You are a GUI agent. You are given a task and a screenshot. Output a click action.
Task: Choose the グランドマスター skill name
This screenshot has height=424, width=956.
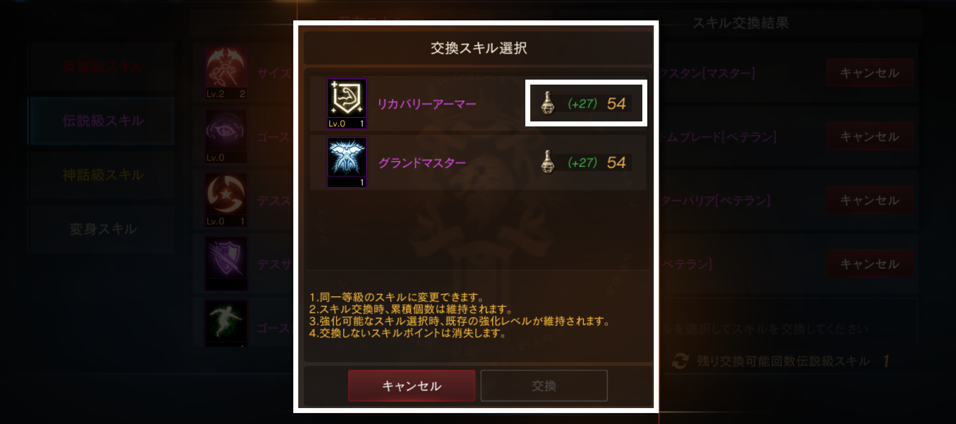tap(422, 163)
